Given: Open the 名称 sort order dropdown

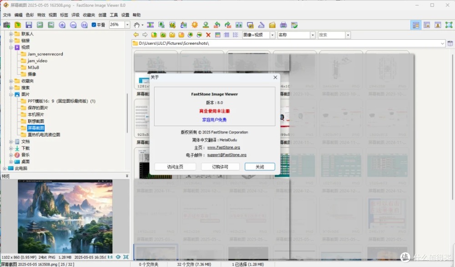Looking at the screenshot, I should (313, 35).
